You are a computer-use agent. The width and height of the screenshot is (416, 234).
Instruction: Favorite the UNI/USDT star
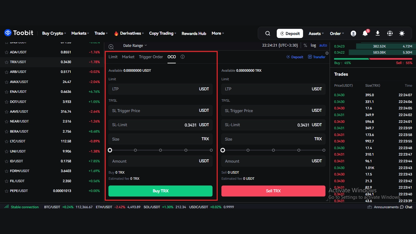(x=7, y=151)
